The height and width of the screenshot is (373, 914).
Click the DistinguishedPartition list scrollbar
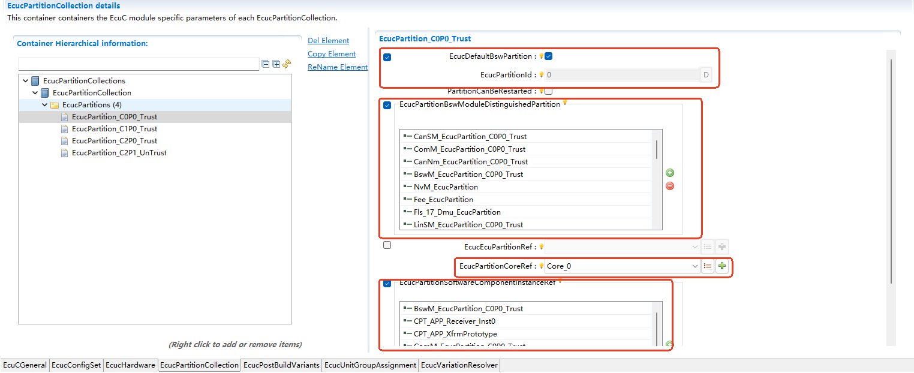coord(657,150)
